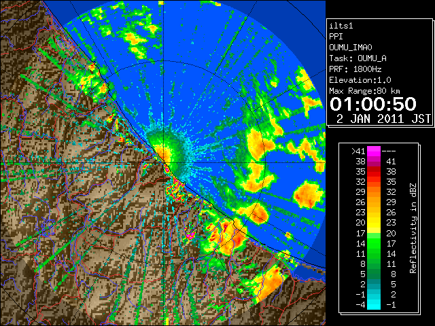Click the 'Max Range:80 km' text

click(364, 91)
